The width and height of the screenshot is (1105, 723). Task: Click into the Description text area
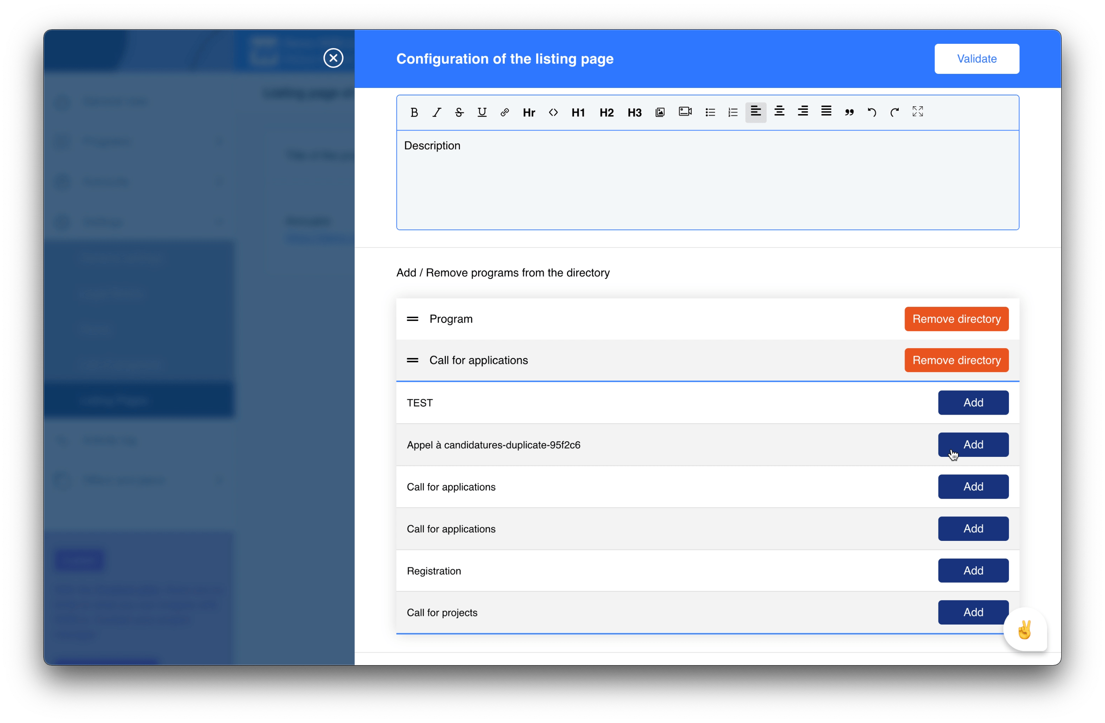(707, 181)
